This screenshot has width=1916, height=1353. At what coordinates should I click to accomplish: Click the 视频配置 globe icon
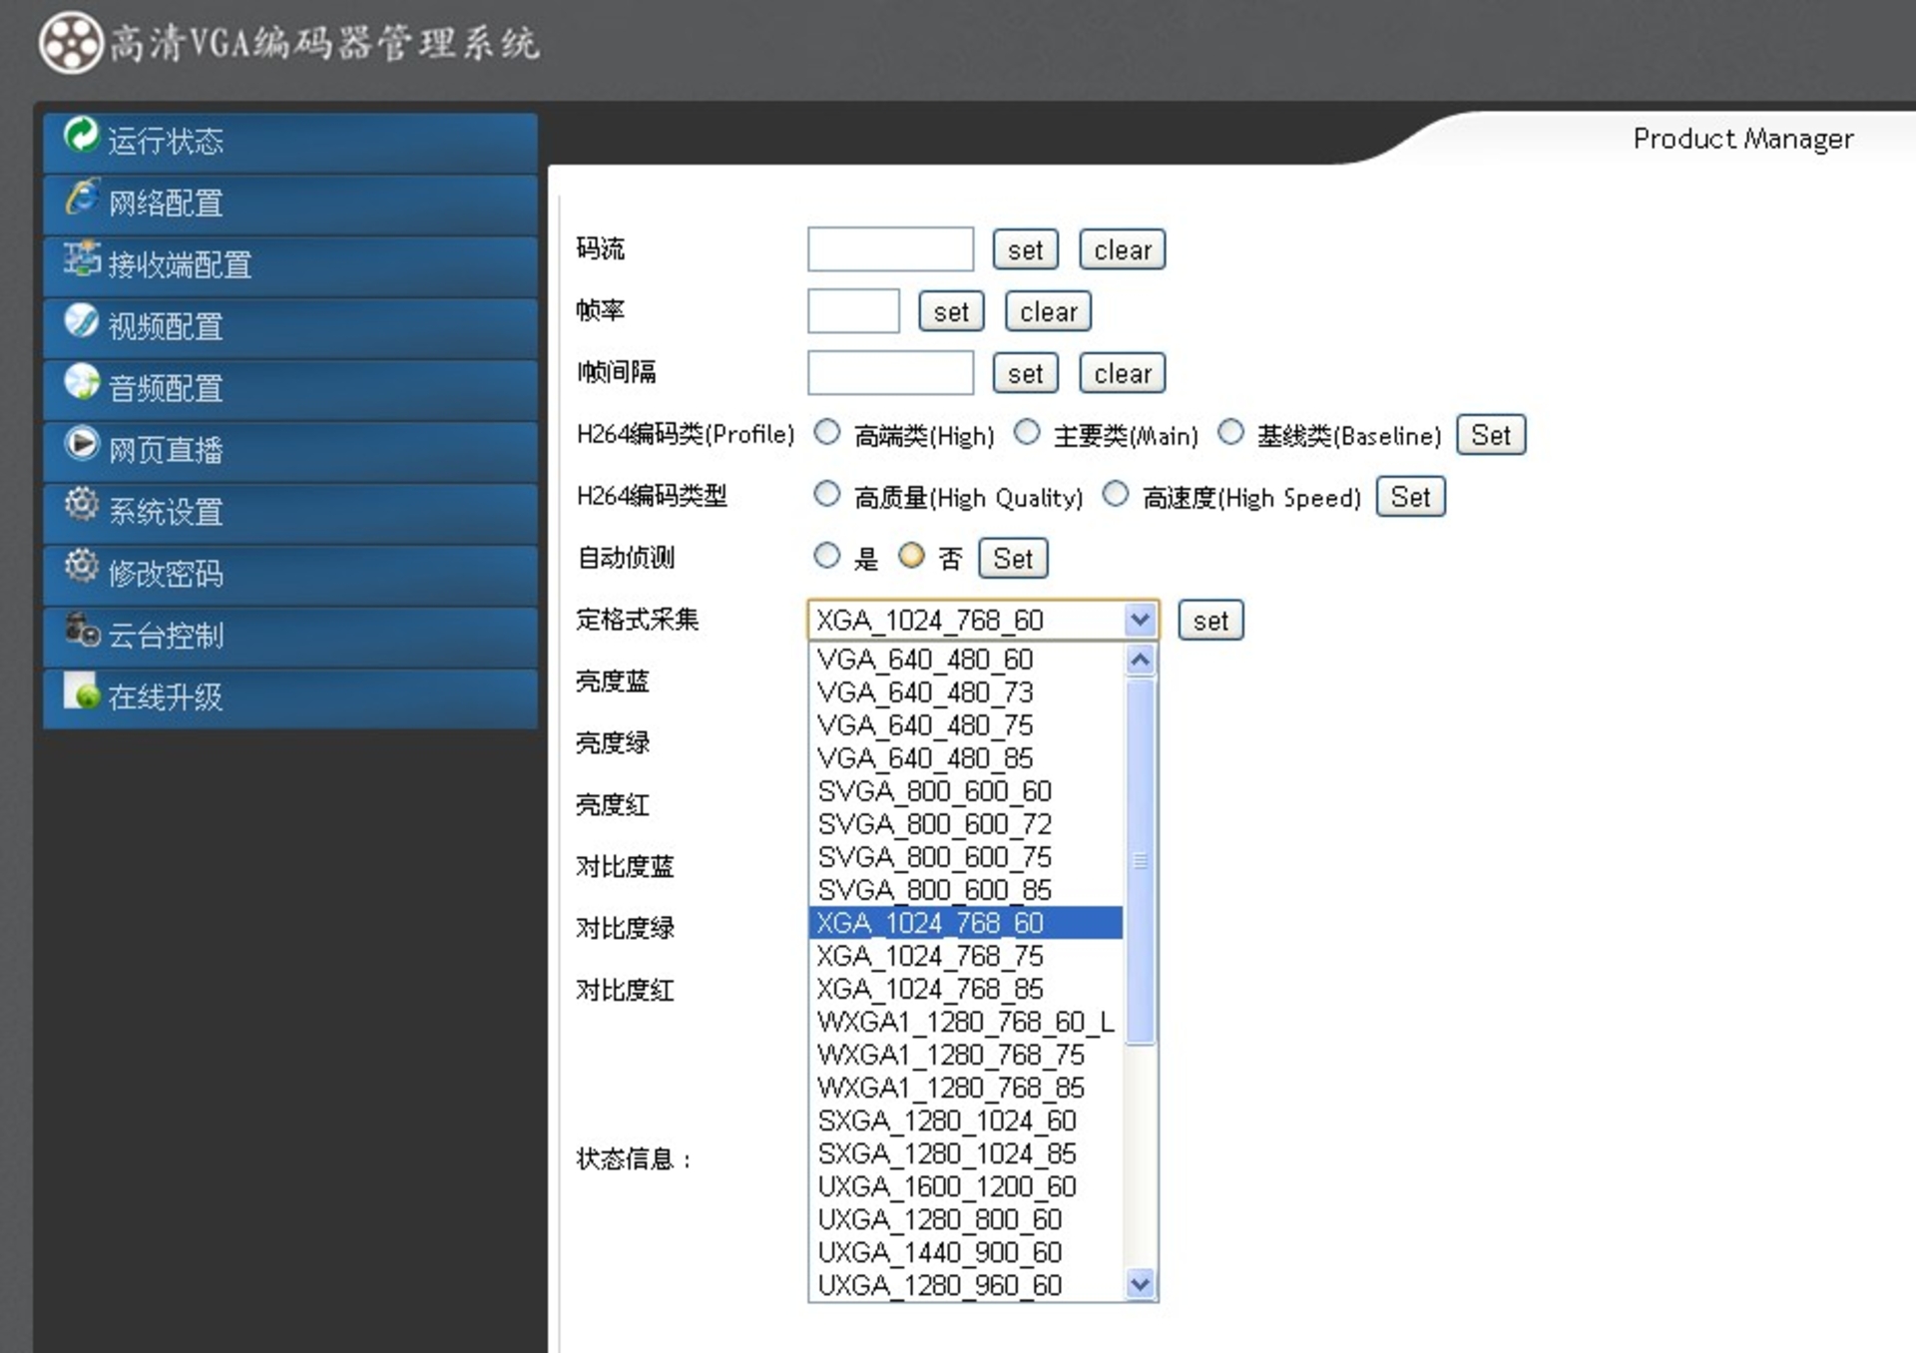[x=82, y=320]
